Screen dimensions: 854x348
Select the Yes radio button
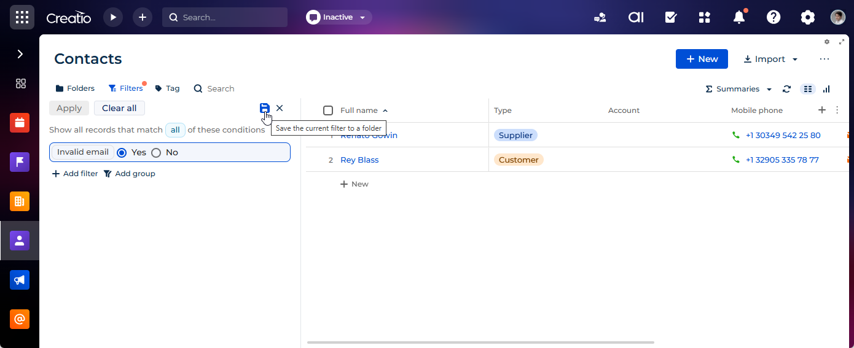[x=122, y=152]
